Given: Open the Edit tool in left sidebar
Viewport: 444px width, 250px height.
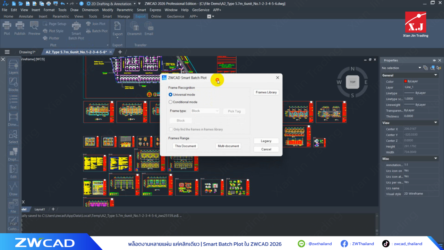Looking at the screenshot, I should click(x=13, y=171).
